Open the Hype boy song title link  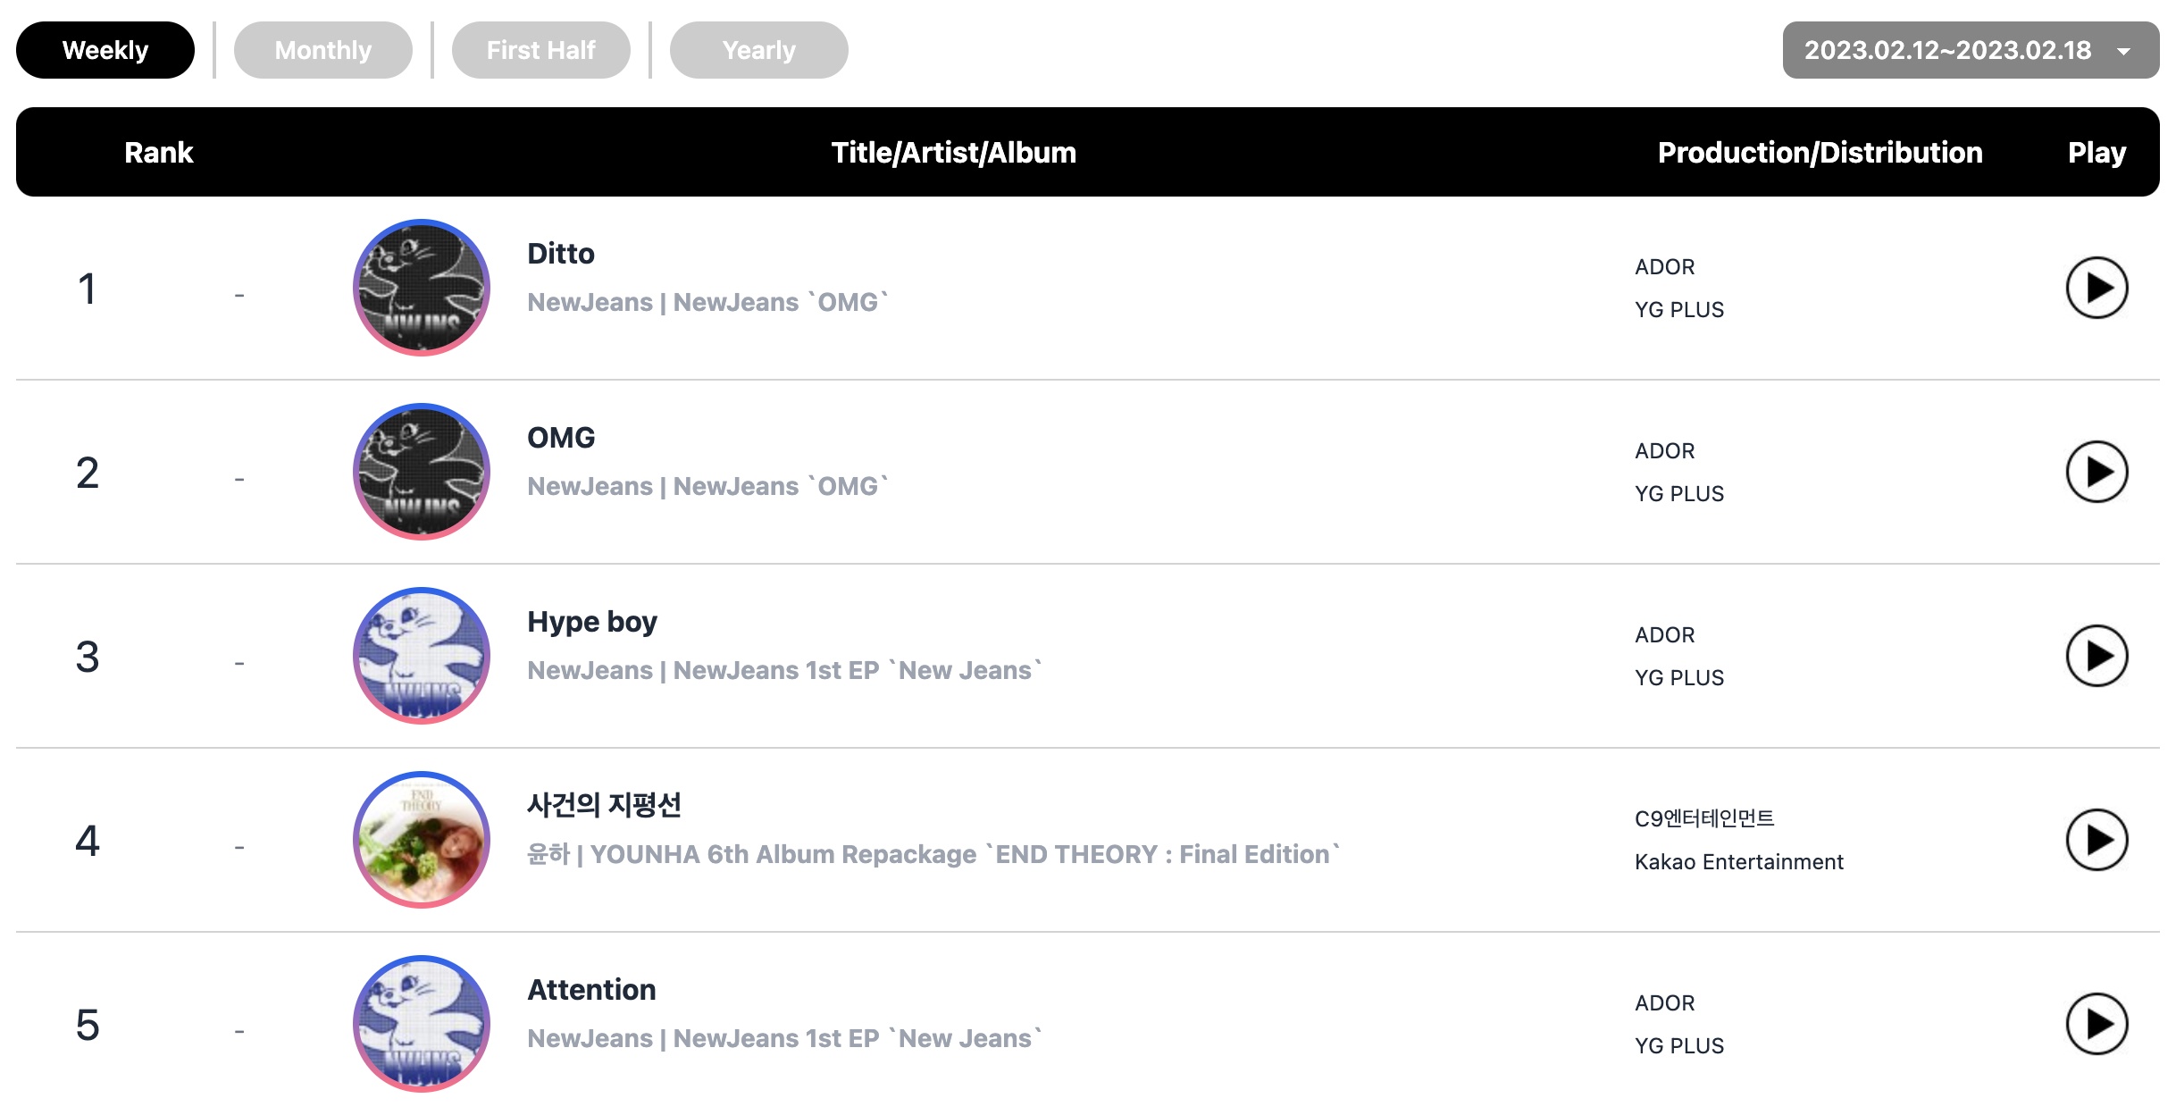coord(592,622)
